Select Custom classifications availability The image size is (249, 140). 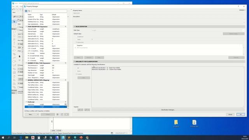(76, 74)
